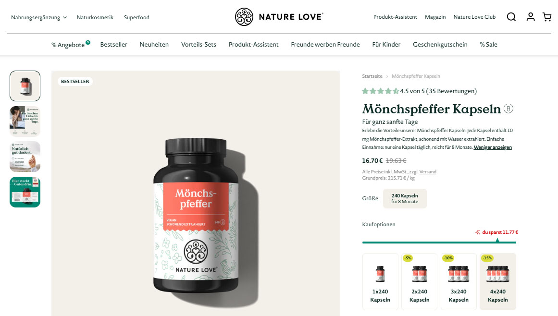
Task: Click the breadcrumb chevron separator
Action: (x=387, y=76)
